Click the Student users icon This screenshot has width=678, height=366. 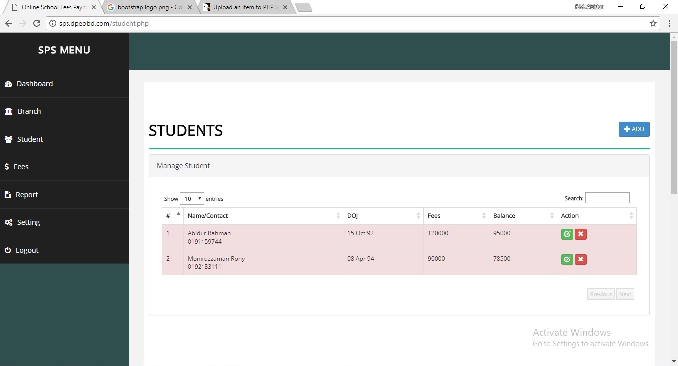coord(8,139)
